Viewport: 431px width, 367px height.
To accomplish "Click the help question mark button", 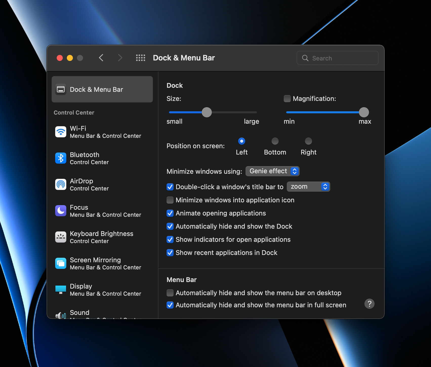I will point(369,304).
